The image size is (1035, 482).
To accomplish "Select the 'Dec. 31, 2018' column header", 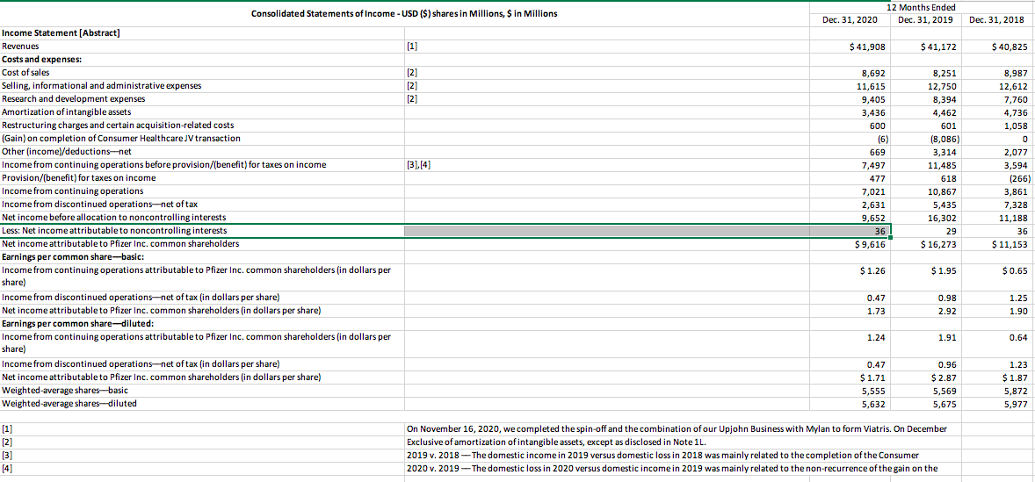I will point(998,20).
